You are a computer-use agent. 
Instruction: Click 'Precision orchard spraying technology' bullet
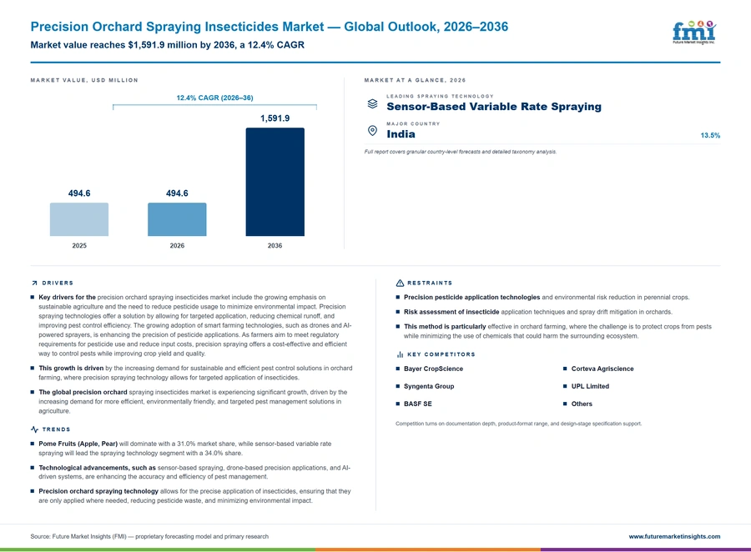click(x=192, y=496)
